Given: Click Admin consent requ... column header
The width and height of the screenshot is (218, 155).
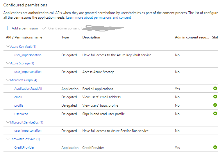Looking at the screenshot, I should [192, 37].
